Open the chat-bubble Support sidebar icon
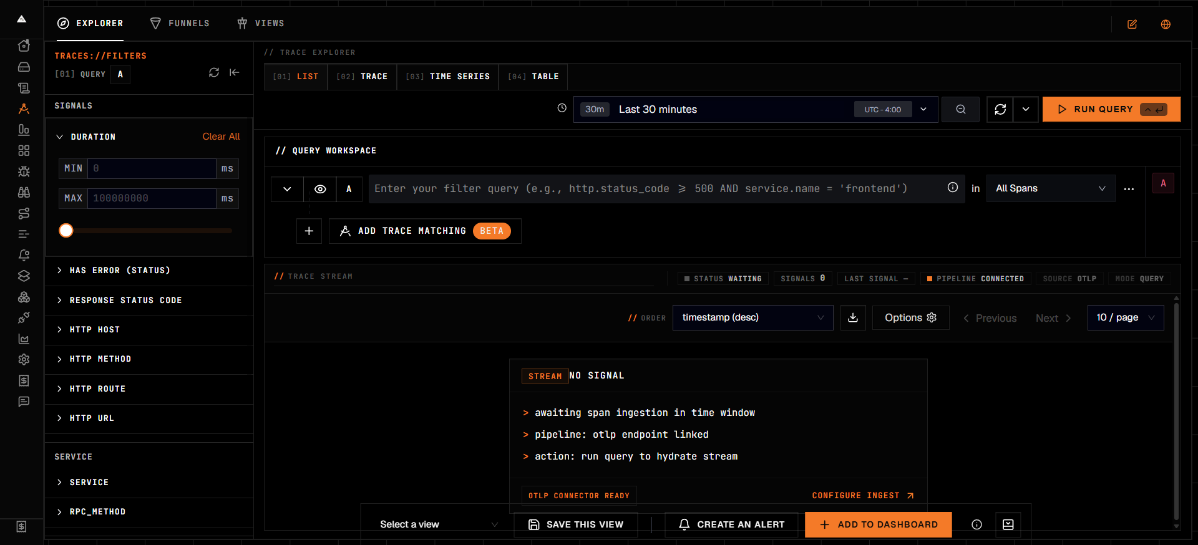The image size is (1198, 545). point(24,402)
